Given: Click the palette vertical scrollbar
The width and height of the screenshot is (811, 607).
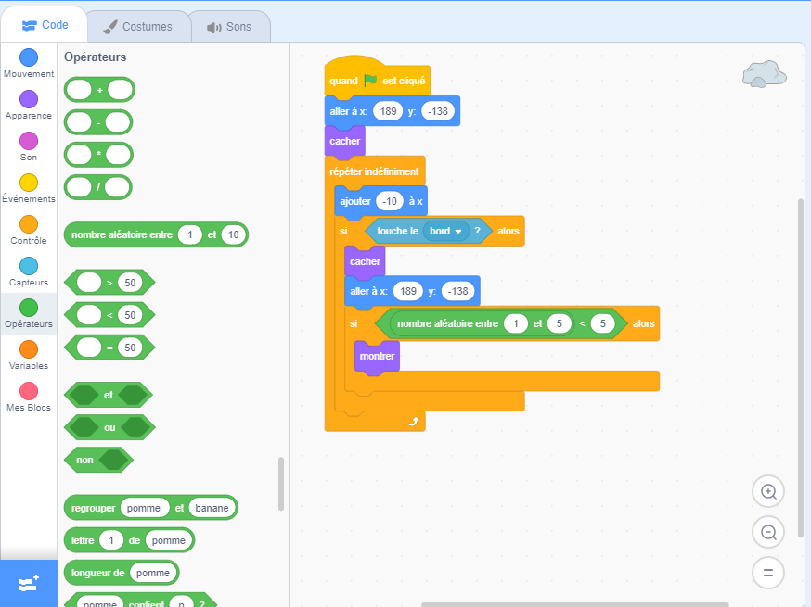Looking at the screenshot, I should 281,483.
